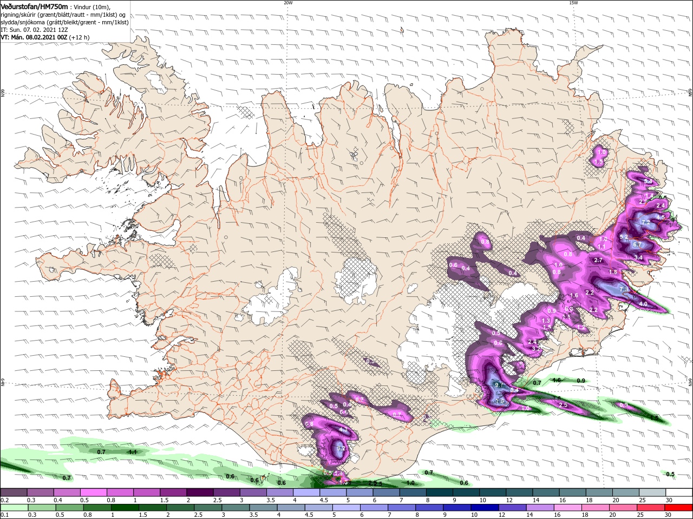Click the 4.5 value near the east coast
The height and width of the screenshot is (519, 693).
661,217
